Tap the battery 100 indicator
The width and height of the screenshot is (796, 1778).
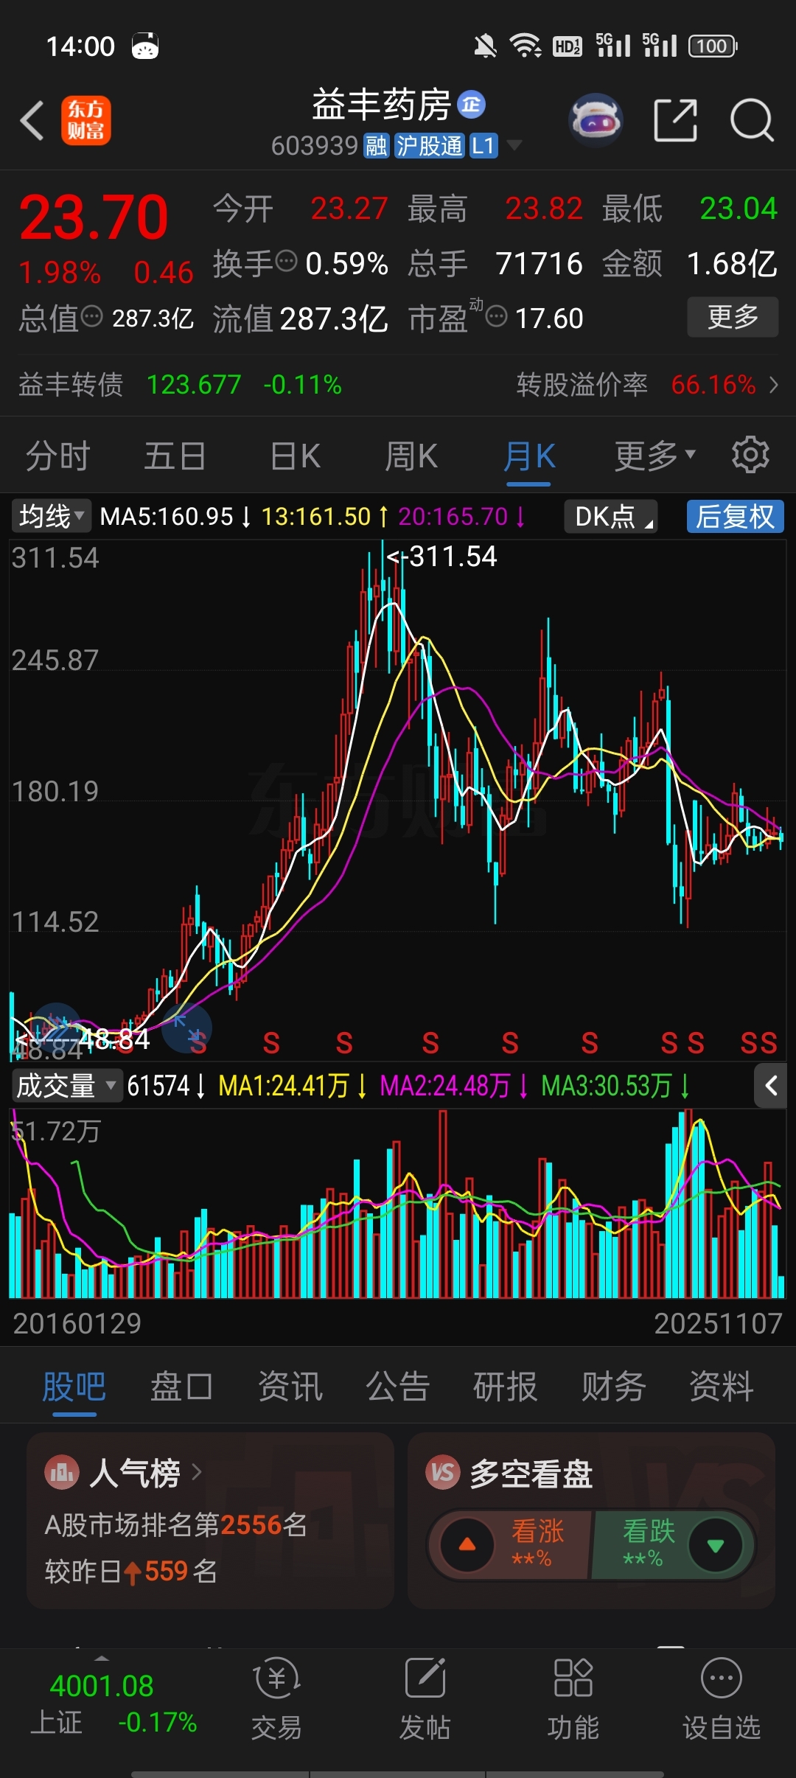click(x=713, y=46)
